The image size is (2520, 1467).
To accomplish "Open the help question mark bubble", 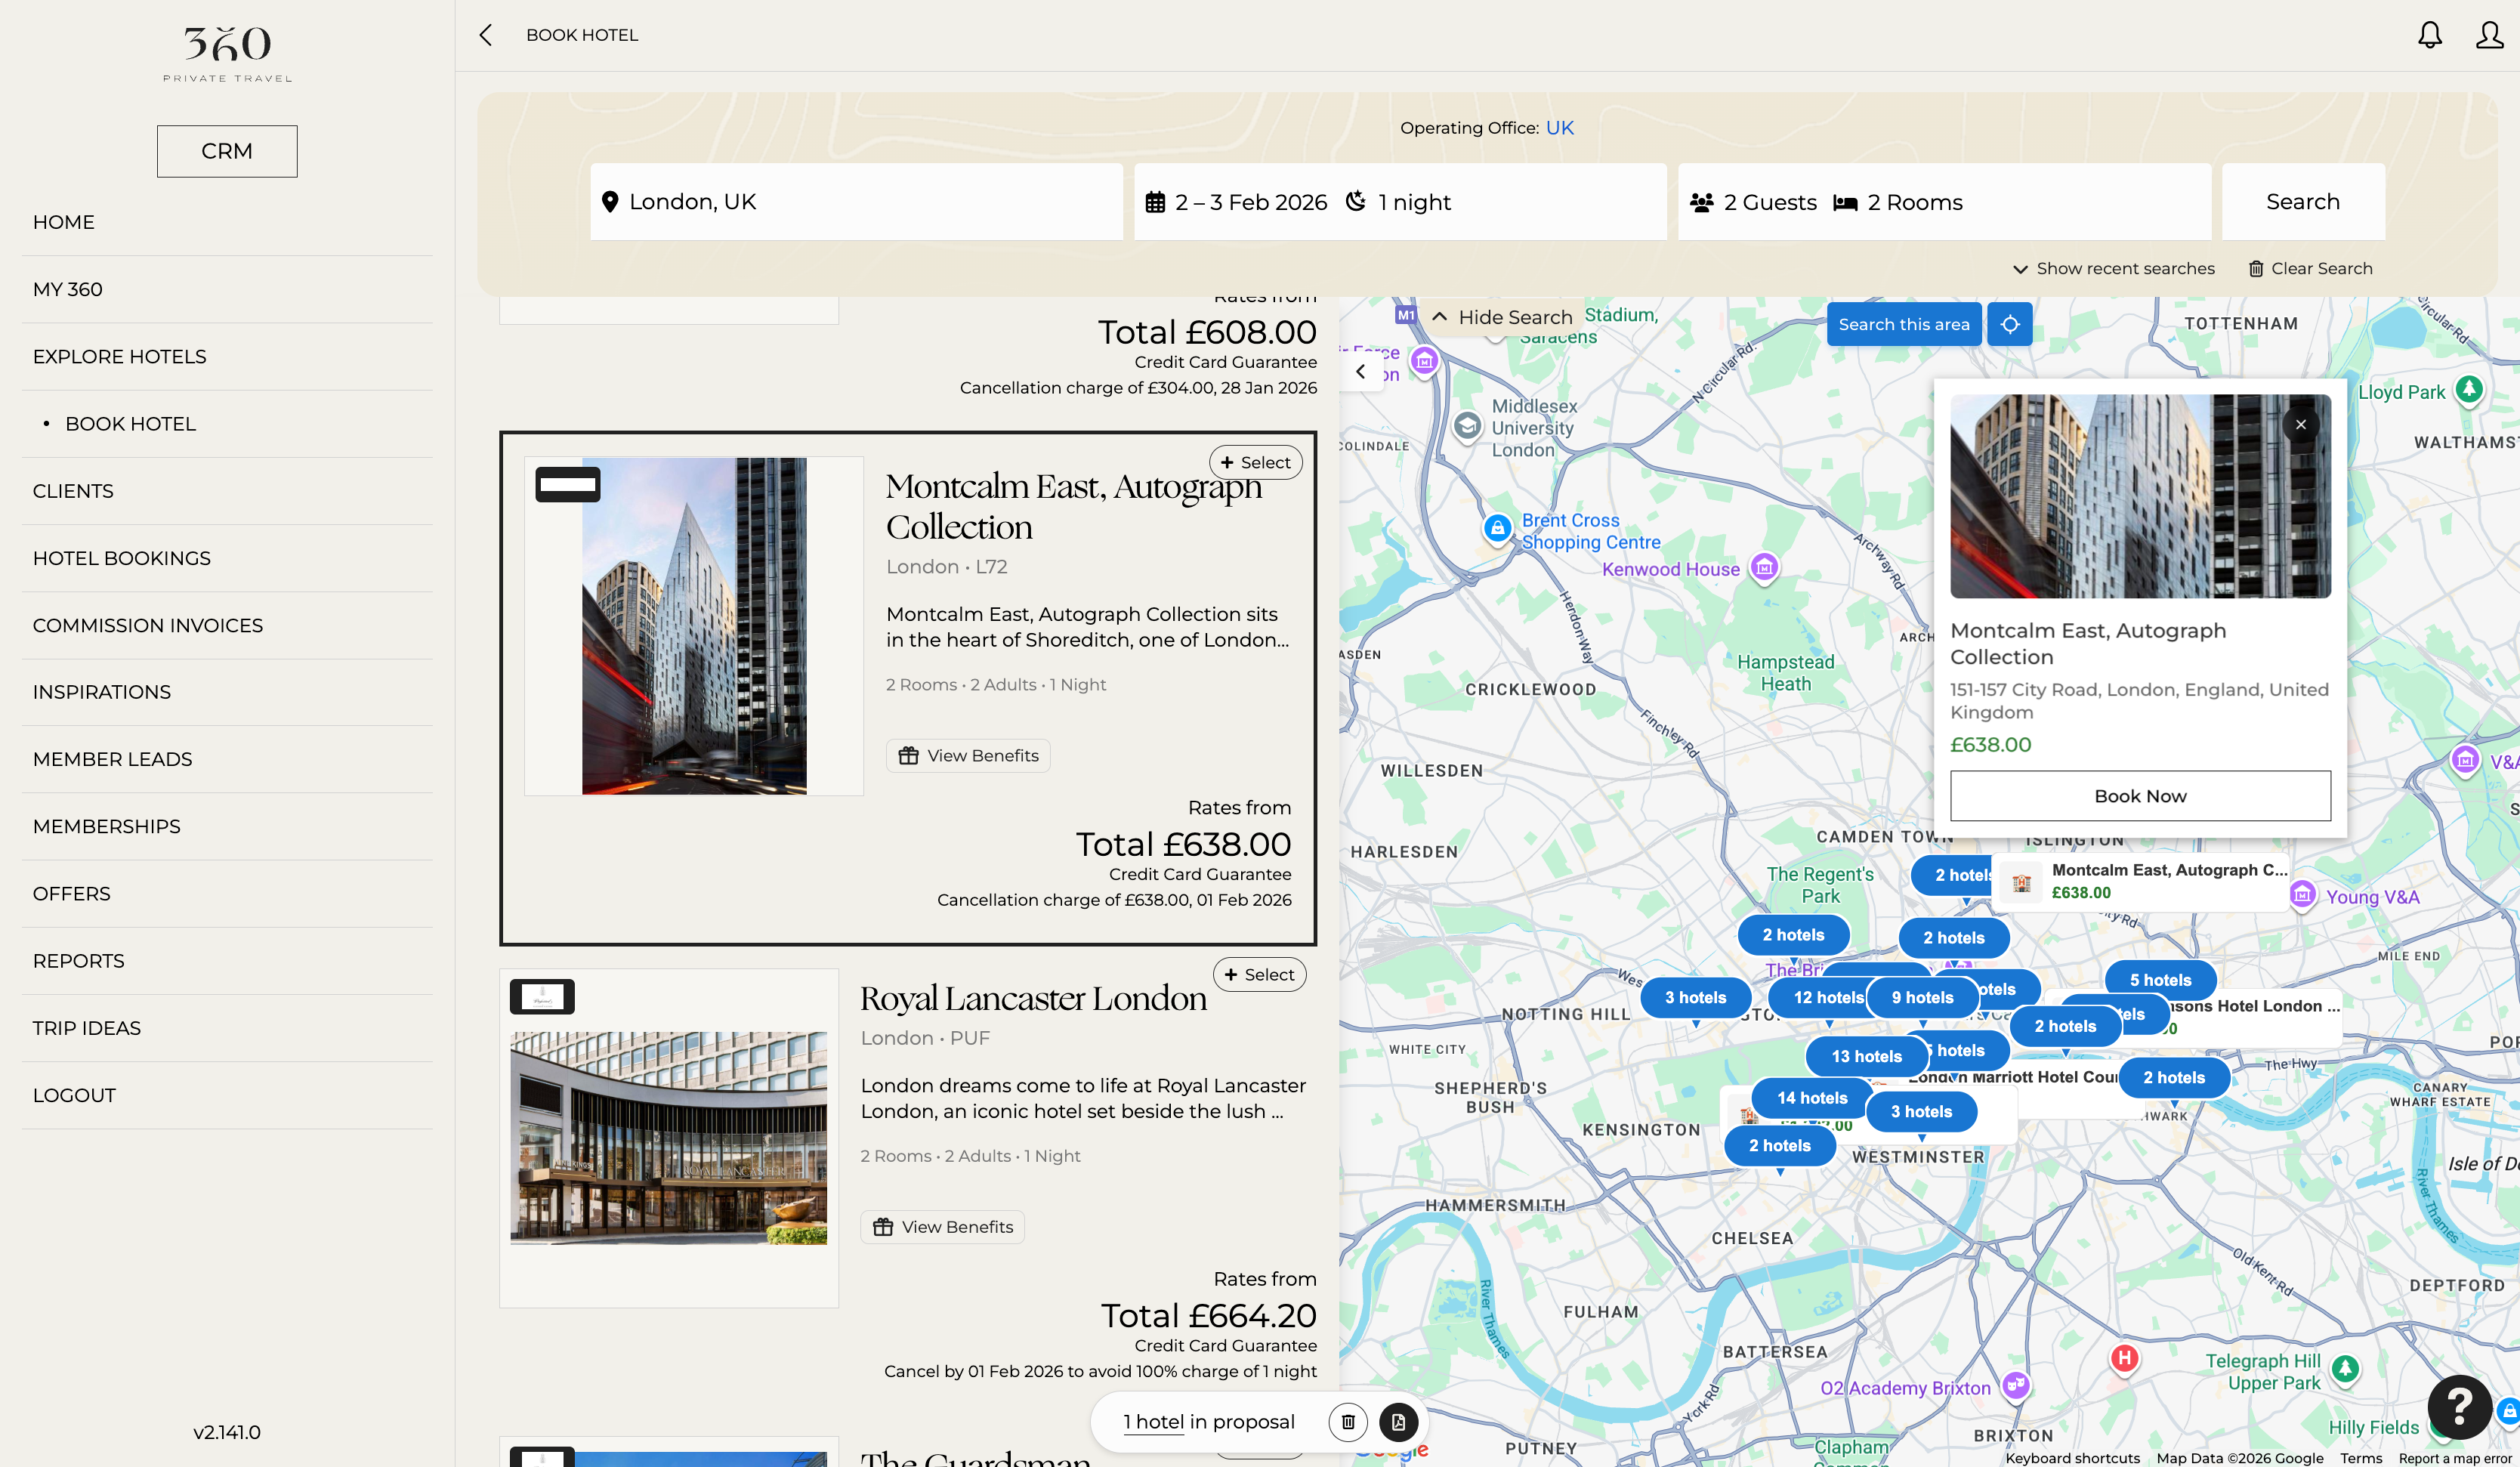I will (x=2459, y=1405).
